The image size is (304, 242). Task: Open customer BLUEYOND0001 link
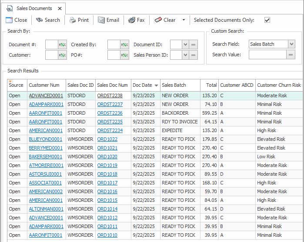click(x=46, y=139)
